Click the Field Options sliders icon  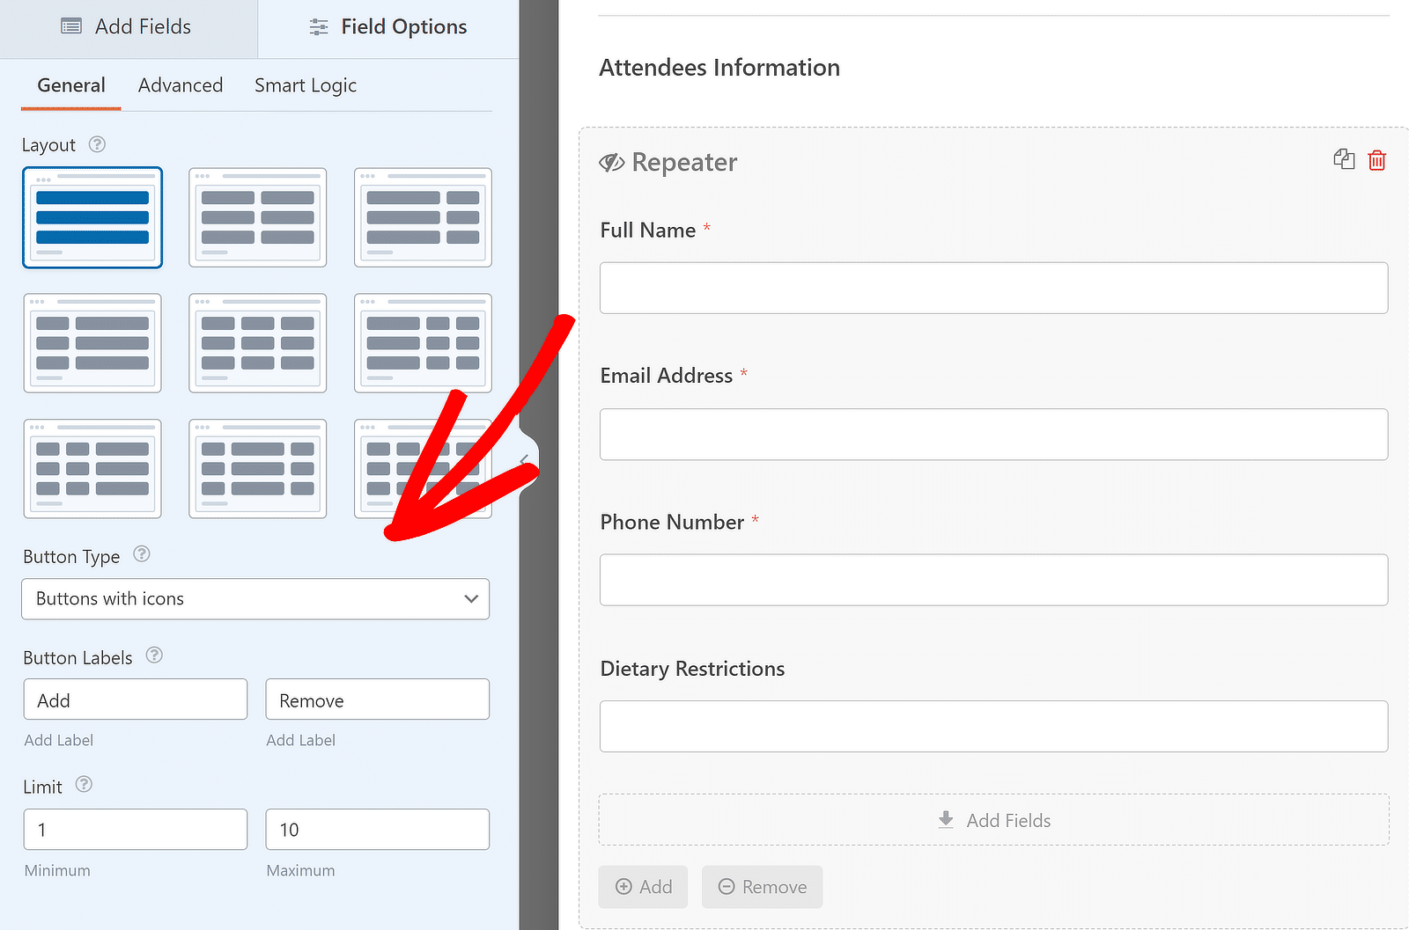[317, 26]
